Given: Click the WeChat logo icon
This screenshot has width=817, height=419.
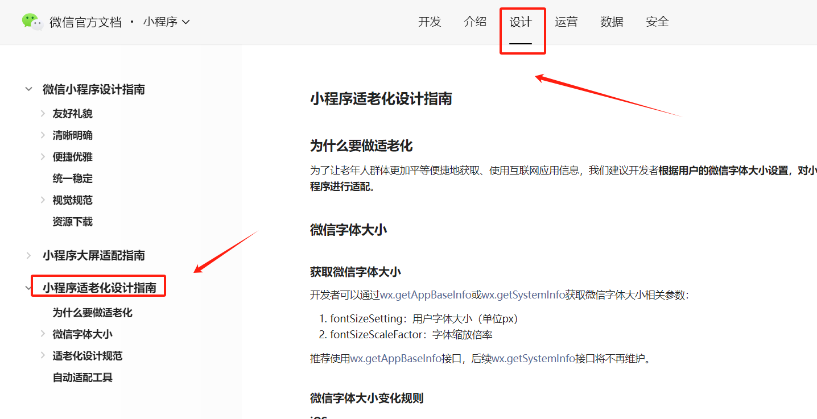Looking at the screenshot, I should [x=32, y=22].
